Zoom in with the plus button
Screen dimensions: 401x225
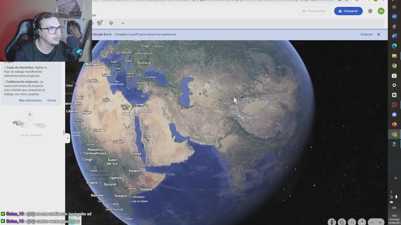click(380, 222)
